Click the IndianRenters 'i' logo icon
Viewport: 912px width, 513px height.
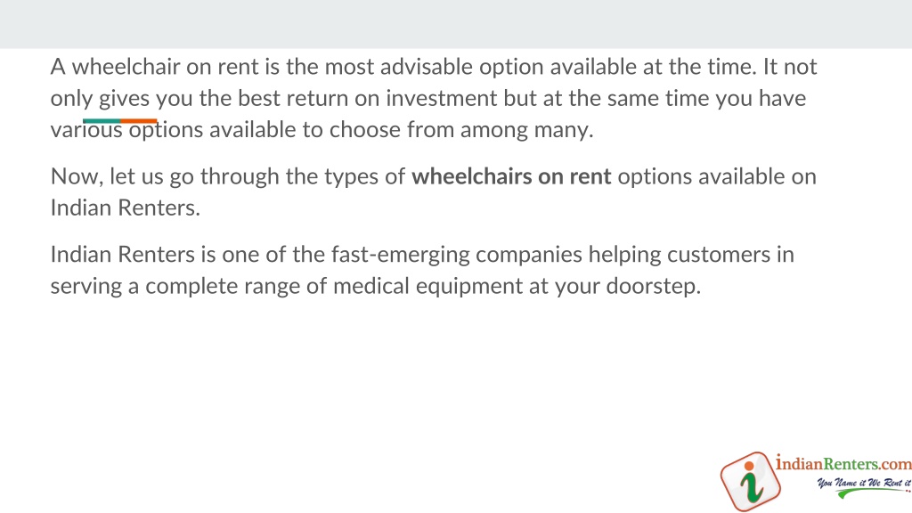coord(750,481)
